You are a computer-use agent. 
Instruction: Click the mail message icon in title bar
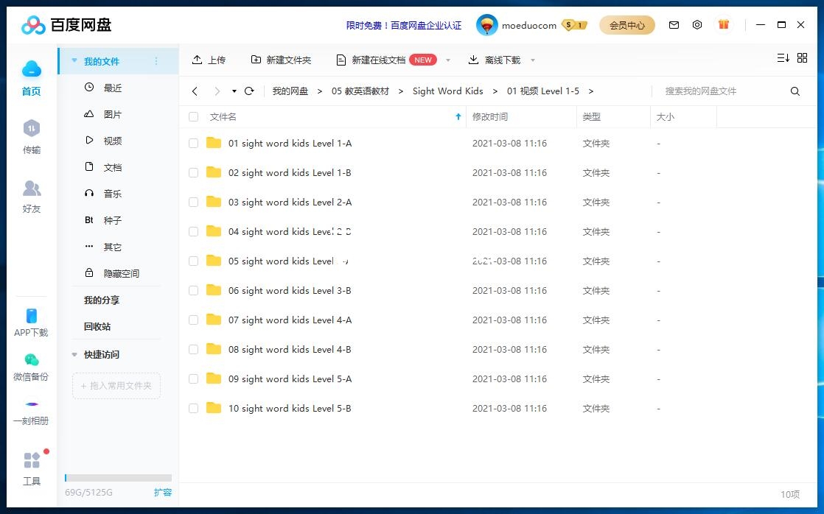tap(674, 25)
